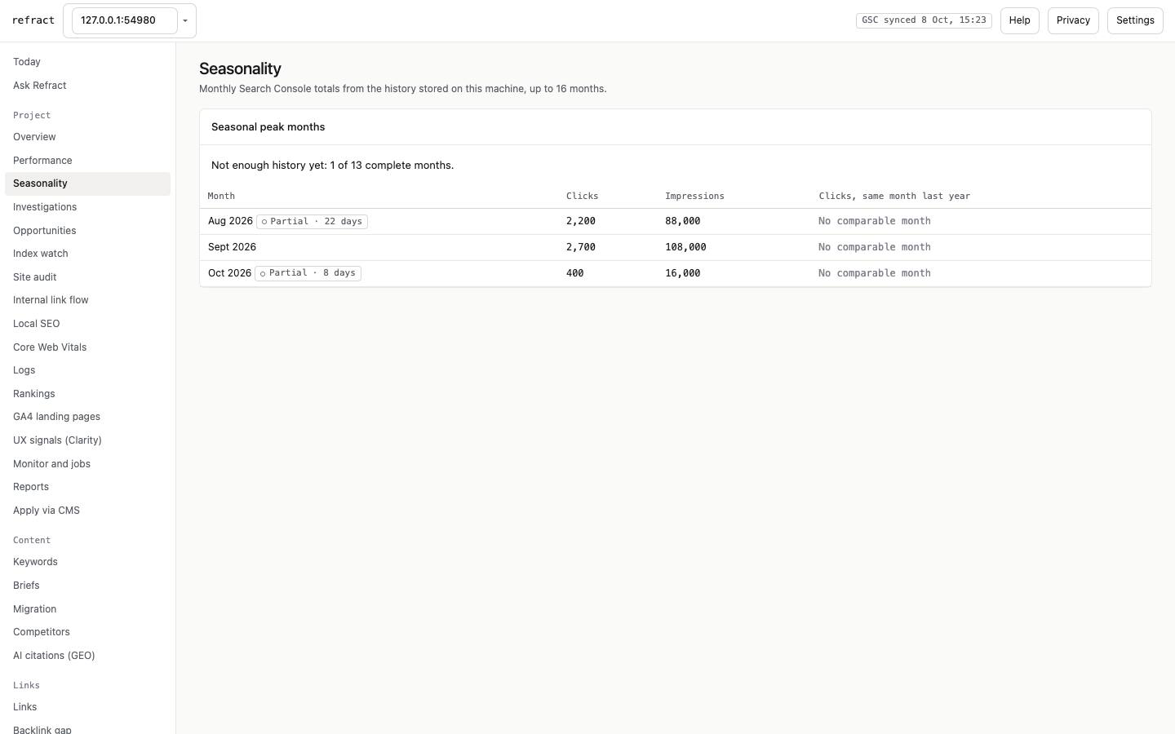Open UX signals (Clarity)
Viewport: 1175px width, 734px height.
tap(87, 440)
